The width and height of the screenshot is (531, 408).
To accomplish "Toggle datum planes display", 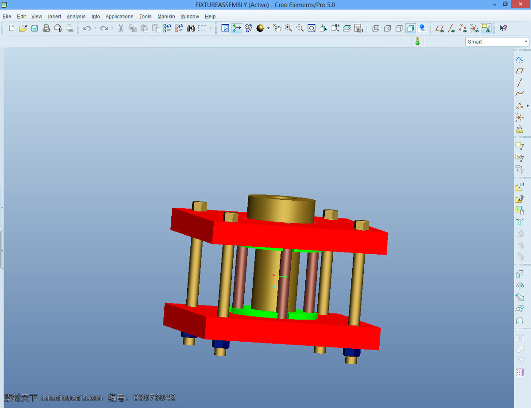I will pyautogui.click(x=439, y=28).
